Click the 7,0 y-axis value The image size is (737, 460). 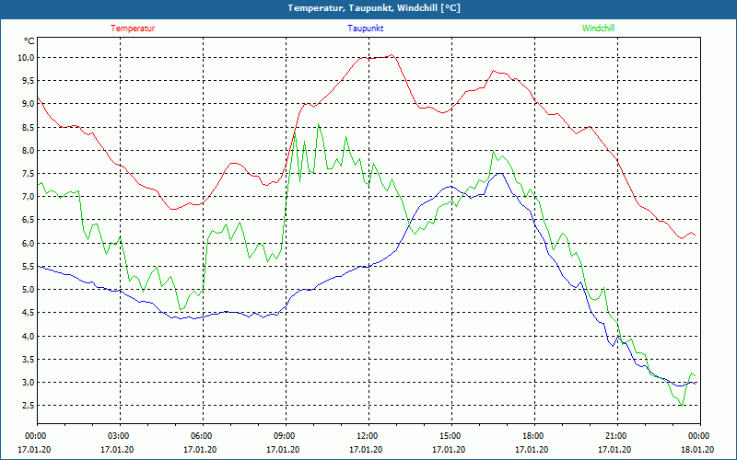(x=29, y=197)
